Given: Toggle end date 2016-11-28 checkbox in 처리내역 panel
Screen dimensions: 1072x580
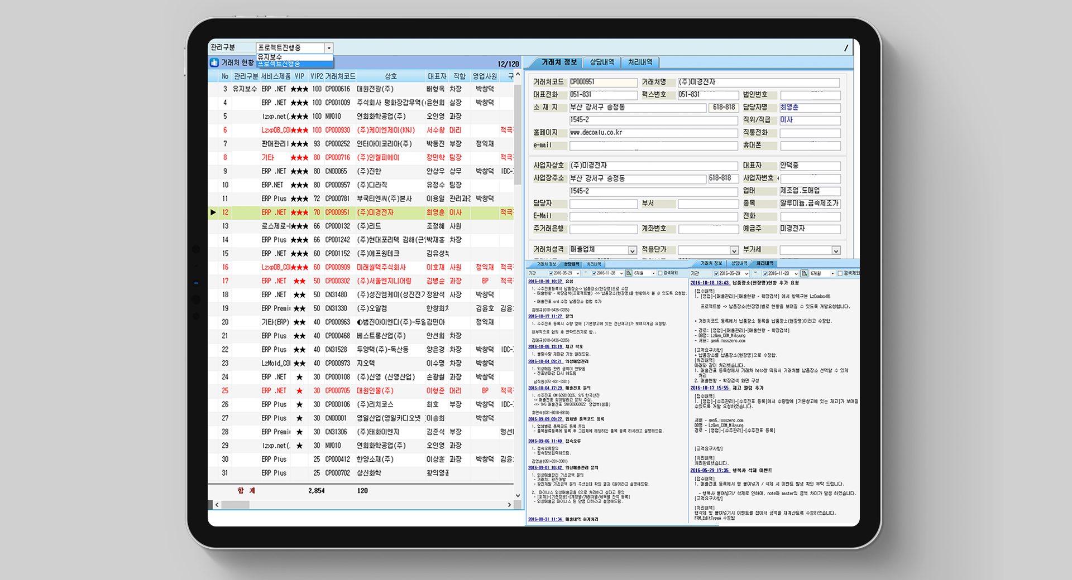Looking at the screenshot, I should click(x=765, y=273).
